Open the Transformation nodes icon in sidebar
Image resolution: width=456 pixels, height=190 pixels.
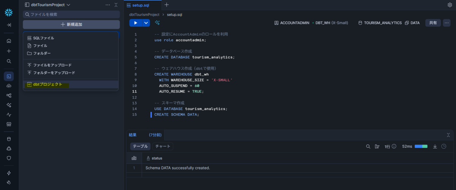[9, 95]
